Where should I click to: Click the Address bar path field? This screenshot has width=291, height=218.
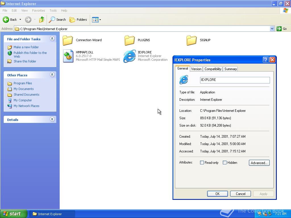(x=142, y=29)
